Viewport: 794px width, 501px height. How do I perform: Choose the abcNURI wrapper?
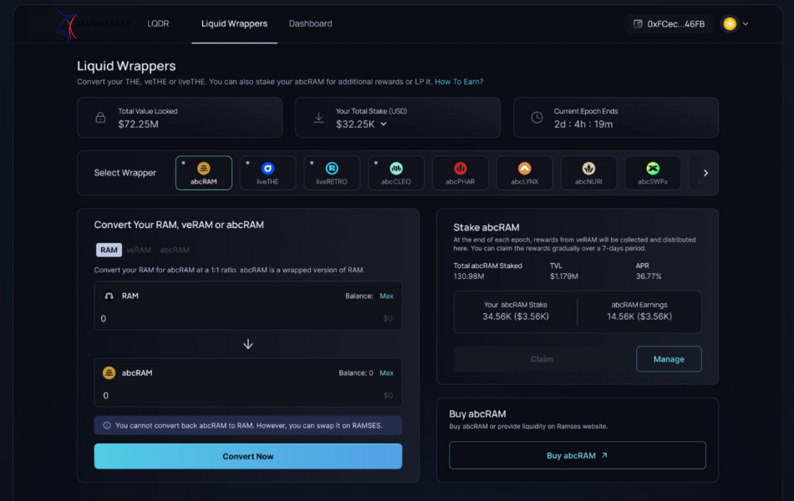(x=588, y=172)
